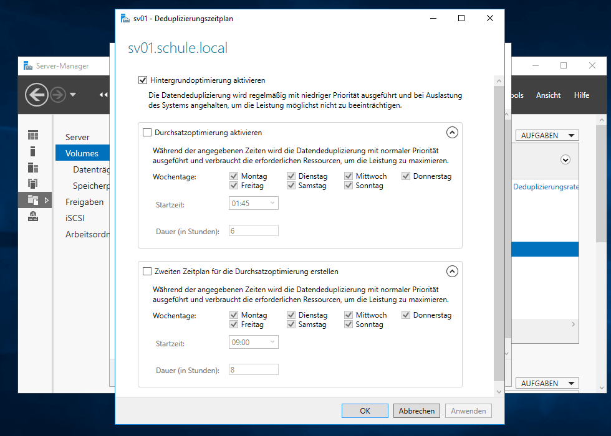Open the upper AUFGABEN dropdown

pyautogui.click(x=547, y=135)
